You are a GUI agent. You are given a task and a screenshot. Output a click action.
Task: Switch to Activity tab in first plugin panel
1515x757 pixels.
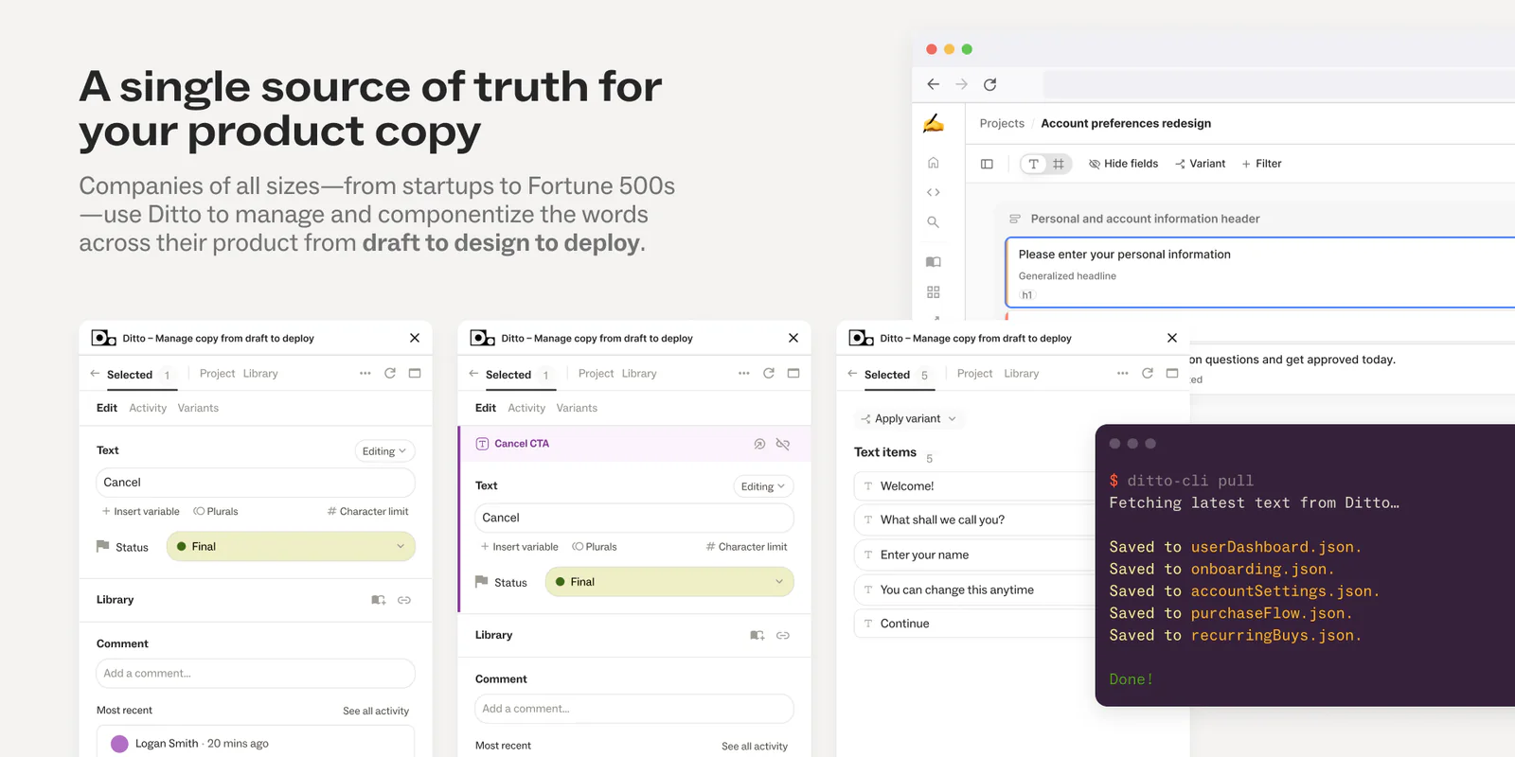(148, 408)
